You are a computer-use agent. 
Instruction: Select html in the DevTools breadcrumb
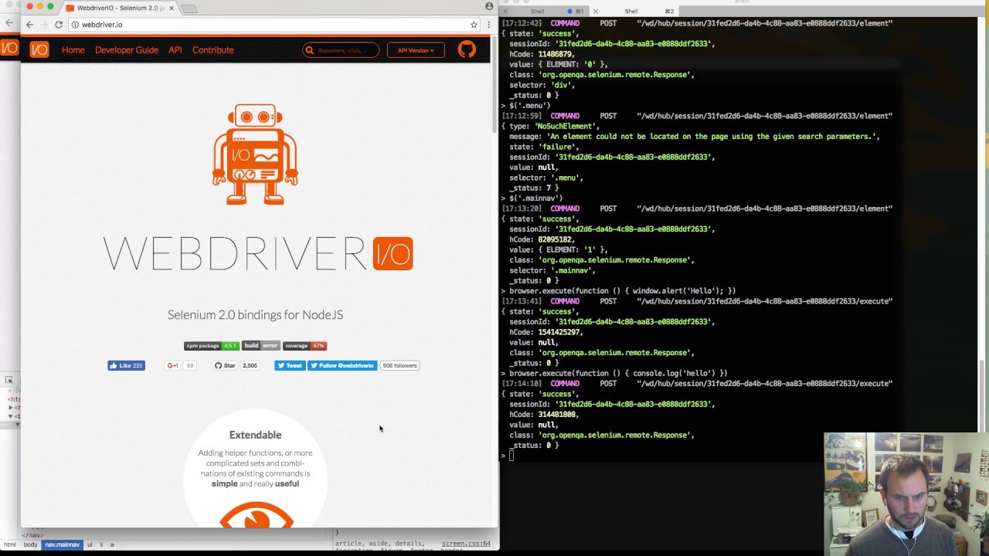9,544
